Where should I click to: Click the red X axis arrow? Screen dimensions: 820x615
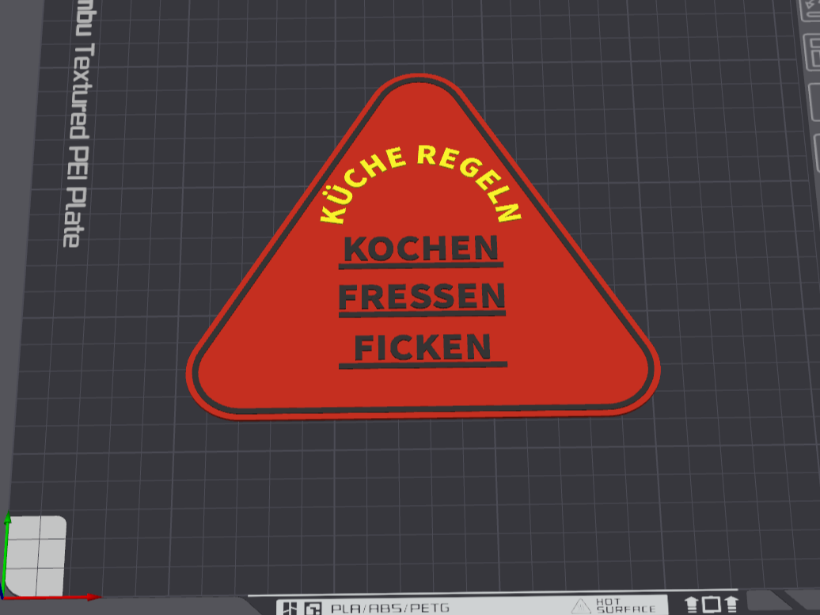(x=52, y=597)
